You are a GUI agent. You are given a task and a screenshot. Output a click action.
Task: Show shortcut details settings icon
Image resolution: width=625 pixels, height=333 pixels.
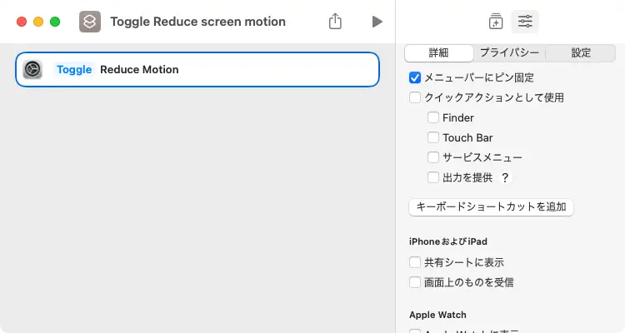(525, 22)
